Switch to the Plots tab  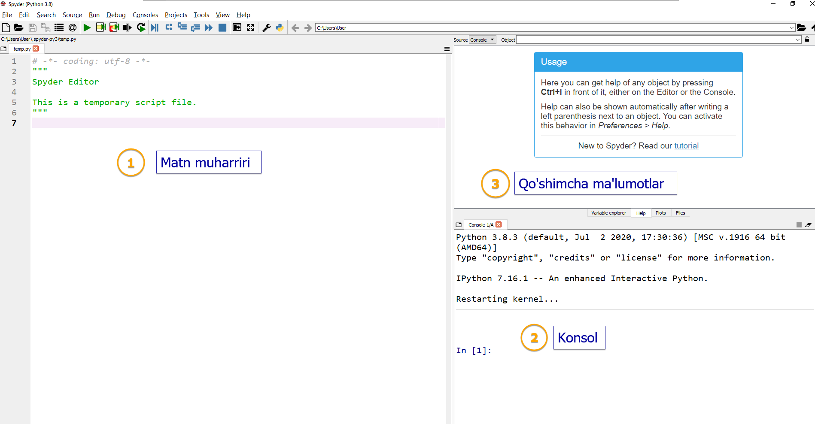tap(660, 213)
